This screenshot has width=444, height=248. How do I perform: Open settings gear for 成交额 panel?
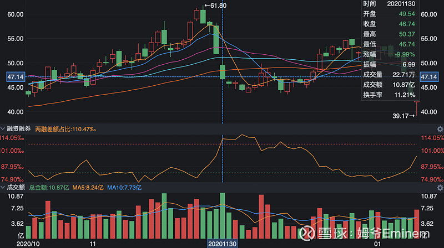click(x=440, y=188)
